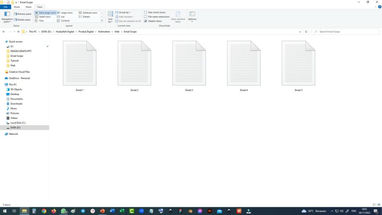382x215 pixels.
Task: Refresh the Email Swipe folder
Action: pyautogui.click(x=306, y=32)
